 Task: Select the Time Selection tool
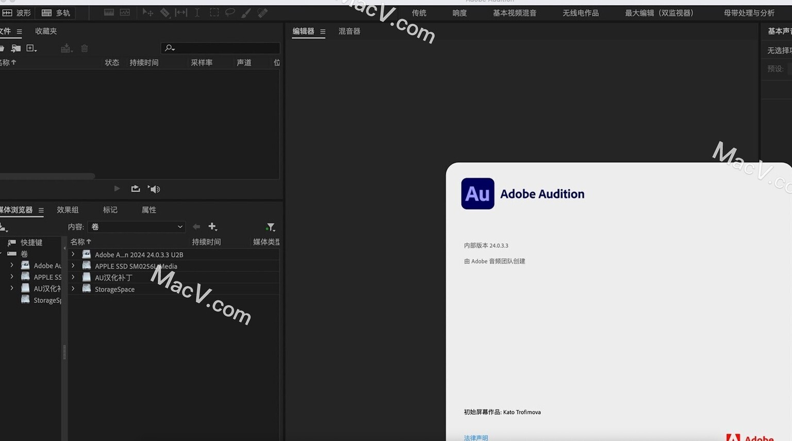[x=197, y=12]
